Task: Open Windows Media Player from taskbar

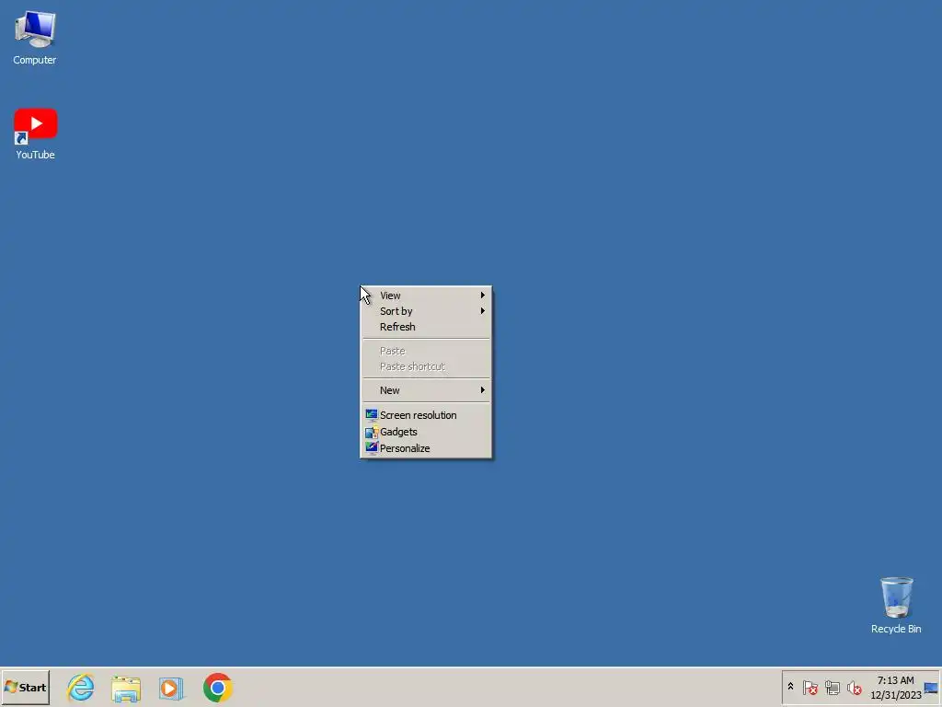Action: click(171, 688)
